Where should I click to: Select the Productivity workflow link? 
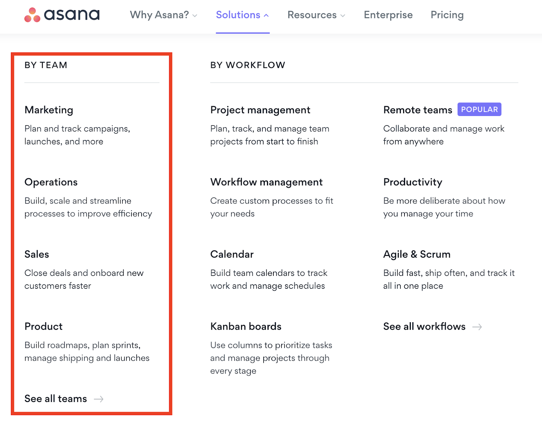coord(413,182)
